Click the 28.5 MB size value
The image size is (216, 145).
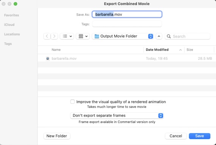[x=205, y=58]
